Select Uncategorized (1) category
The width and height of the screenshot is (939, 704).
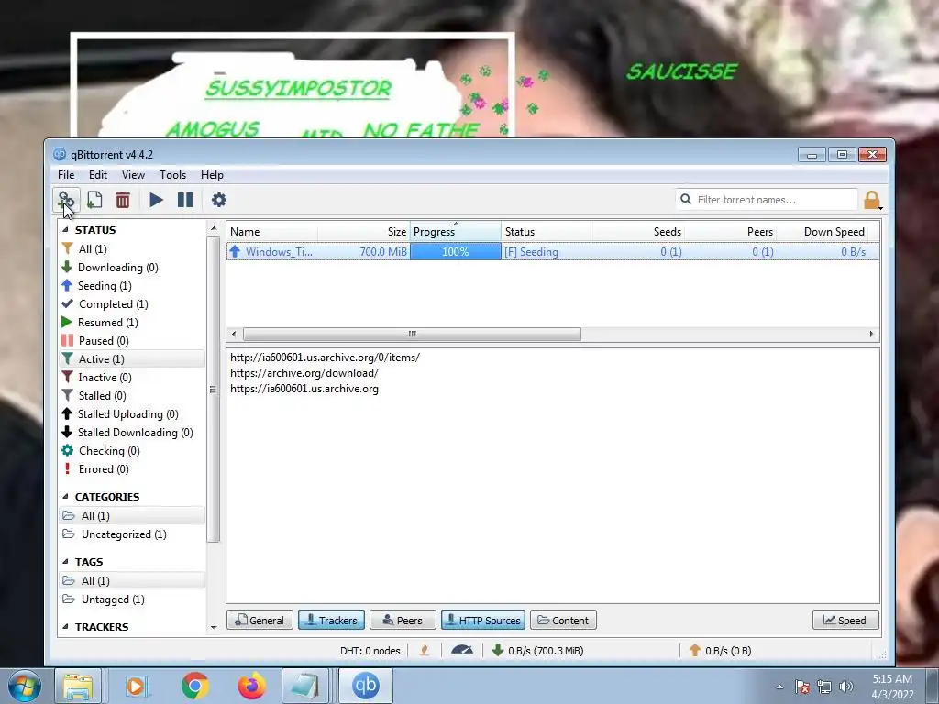pos(132,534)
